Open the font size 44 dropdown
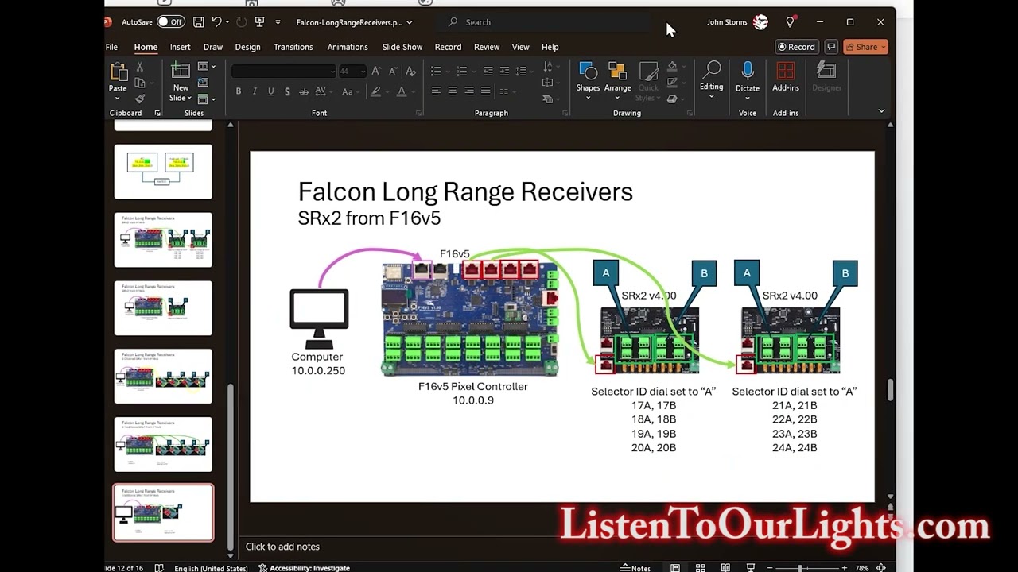Viewport: 1018px width, 572px height. 362,71
